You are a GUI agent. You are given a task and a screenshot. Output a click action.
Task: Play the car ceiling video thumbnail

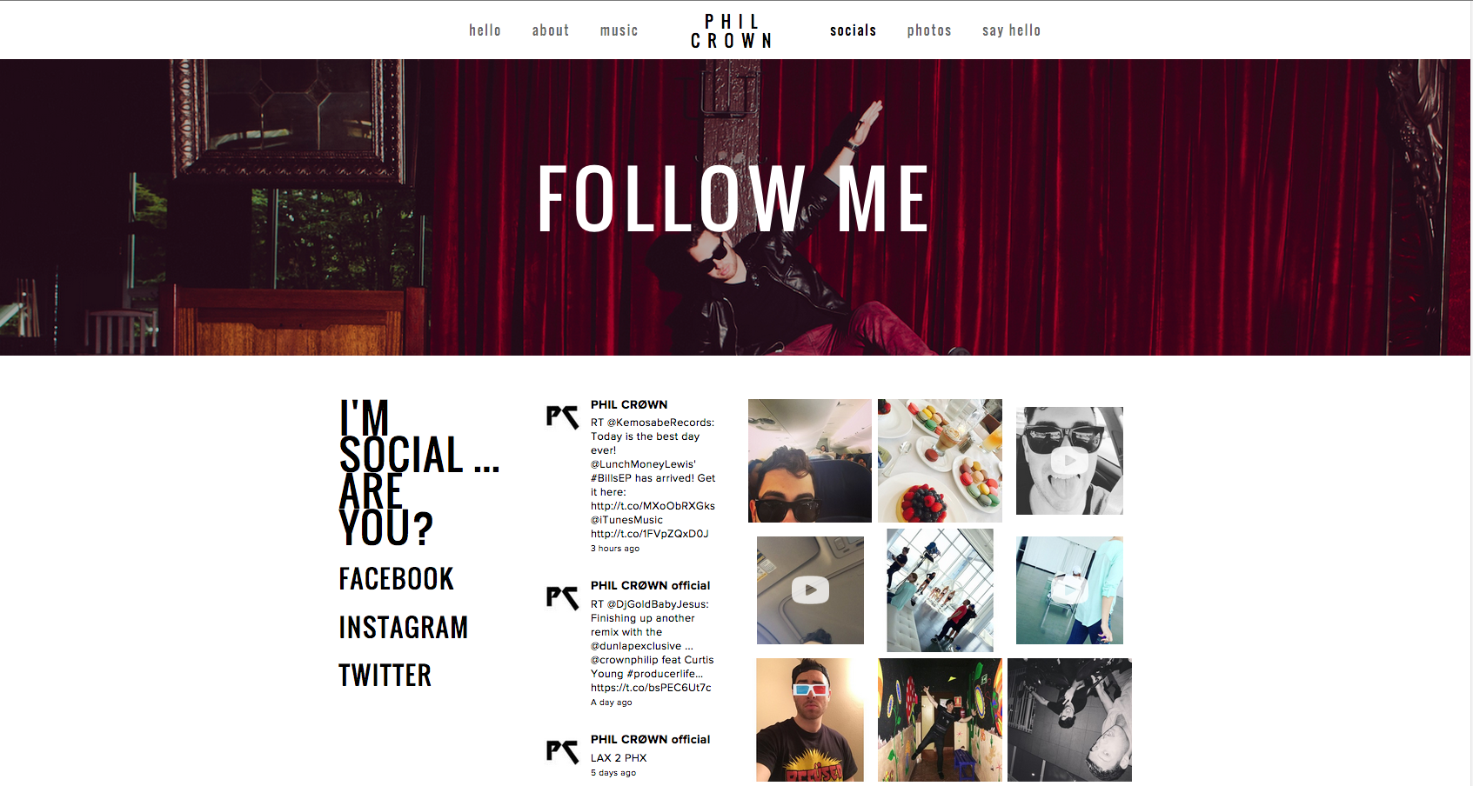[x=810, y=590]
